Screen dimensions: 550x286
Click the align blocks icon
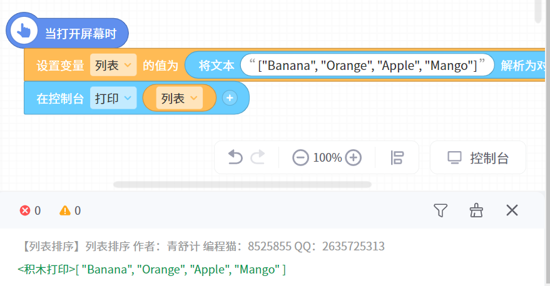coord(397,157)
